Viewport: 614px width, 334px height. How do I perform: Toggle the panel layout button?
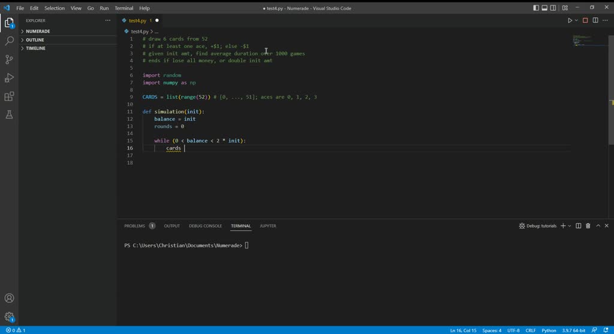(x=544, y=8)
